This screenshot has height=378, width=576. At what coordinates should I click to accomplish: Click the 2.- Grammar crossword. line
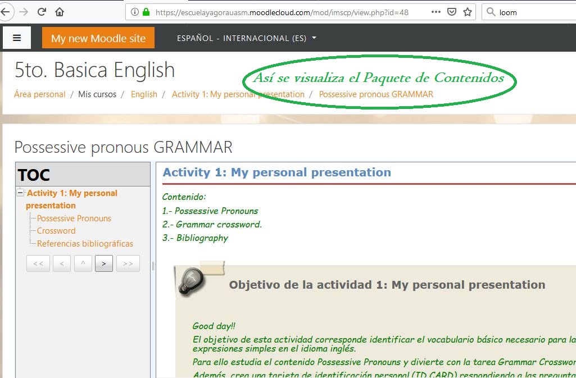pos(212,225)
